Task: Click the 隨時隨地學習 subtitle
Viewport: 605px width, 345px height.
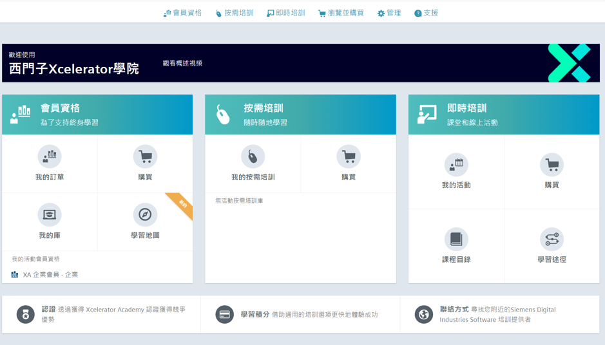Action: (x=265, y=122)
